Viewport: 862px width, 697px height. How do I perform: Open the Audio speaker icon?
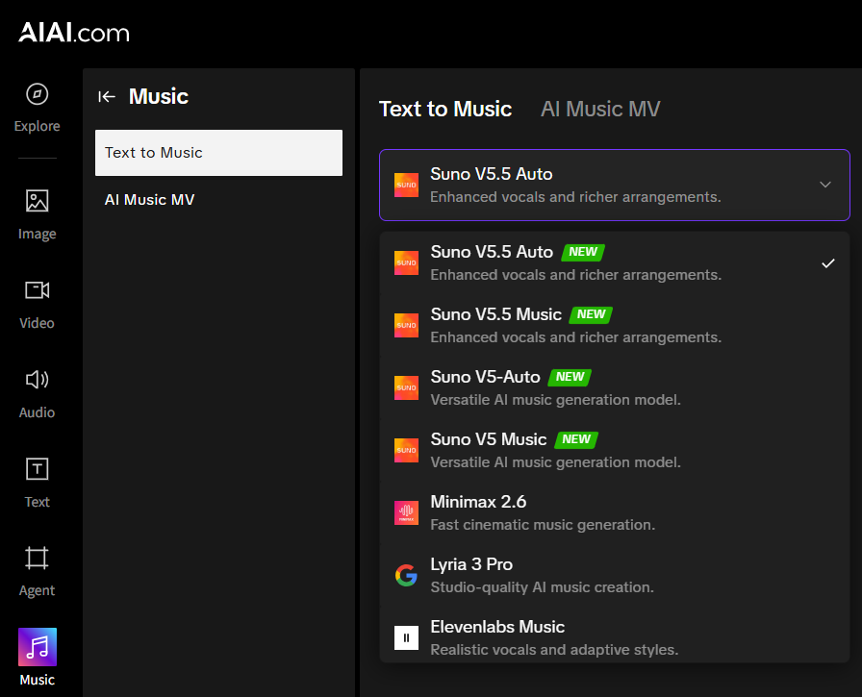click(x=37, y=380)
